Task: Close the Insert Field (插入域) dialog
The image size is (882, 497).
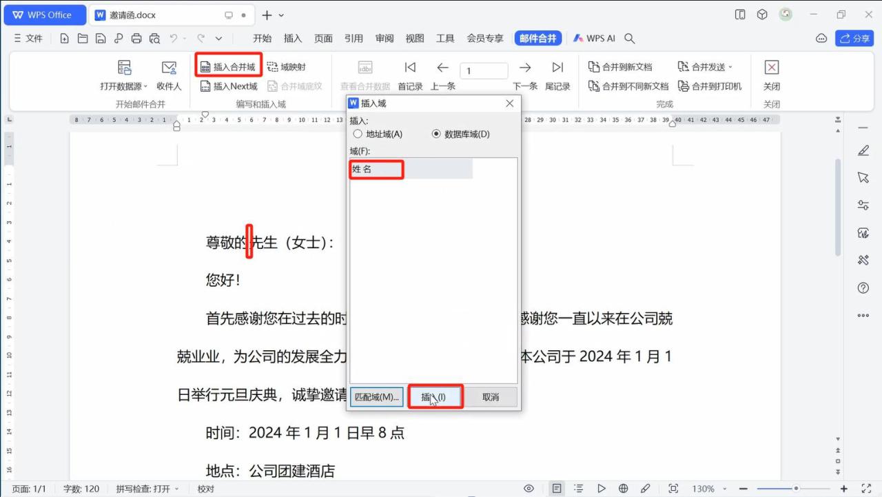Action: [510, 103]
